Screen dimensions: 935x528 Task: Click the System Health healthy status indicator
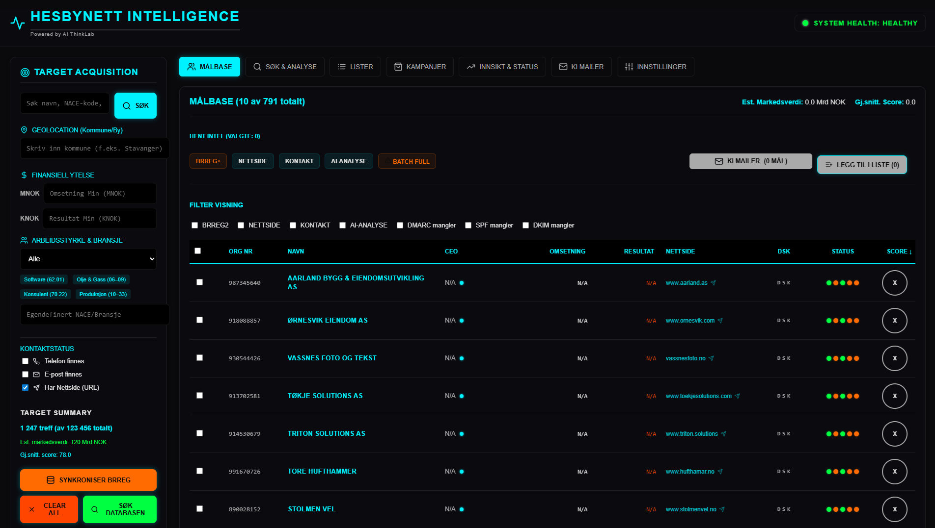[x=860, y=23]
